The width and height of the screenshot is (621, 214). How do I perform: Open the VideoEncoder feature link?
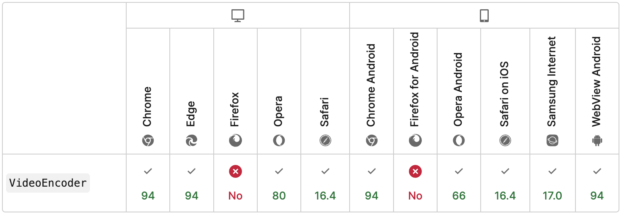[48, 183]
